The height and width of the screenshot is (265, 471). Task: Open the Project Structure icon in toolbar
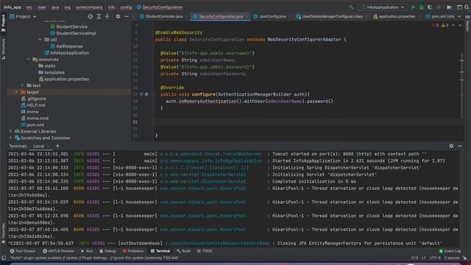pyautogui.click(x=450, y=7)
